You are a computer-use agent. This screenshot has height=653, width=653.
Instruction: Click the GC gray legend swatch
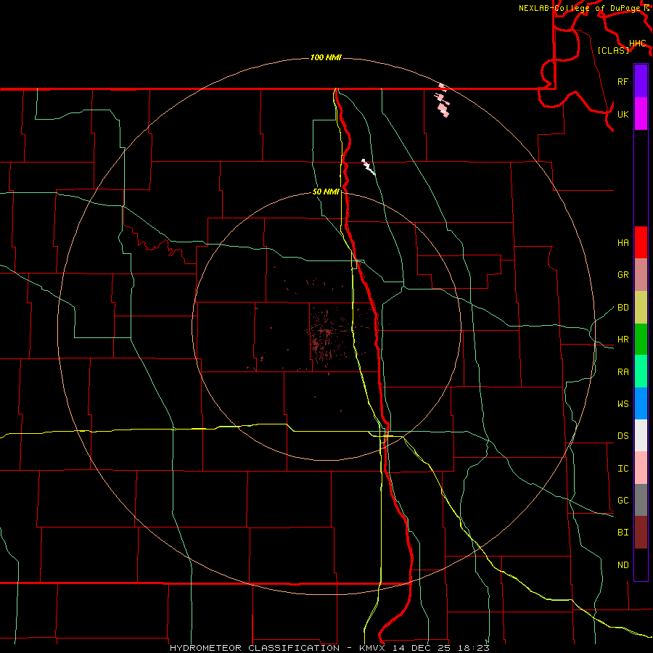[x=641, y=500]
